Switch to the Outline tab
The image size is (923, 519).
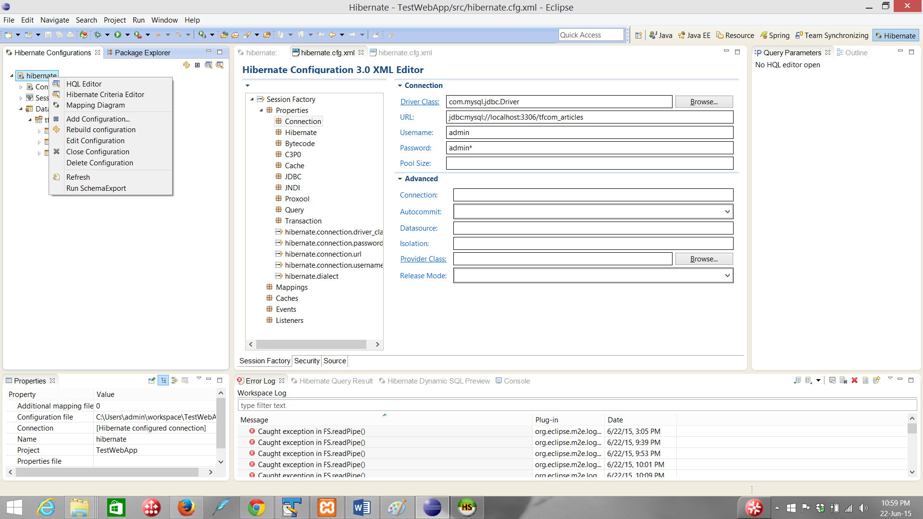point(852,53)
